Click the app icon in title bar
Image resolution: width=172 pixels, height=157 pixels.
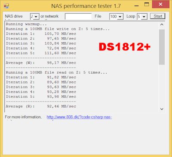click(6, 6)
